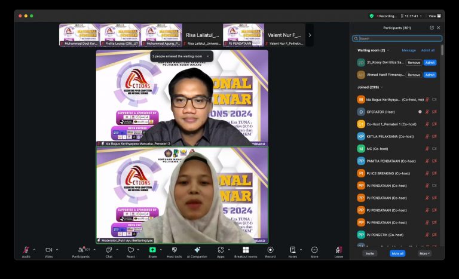Select Moderator_Putri Ayu video tile
Screen dimensions: 459x279
[182, 195]
